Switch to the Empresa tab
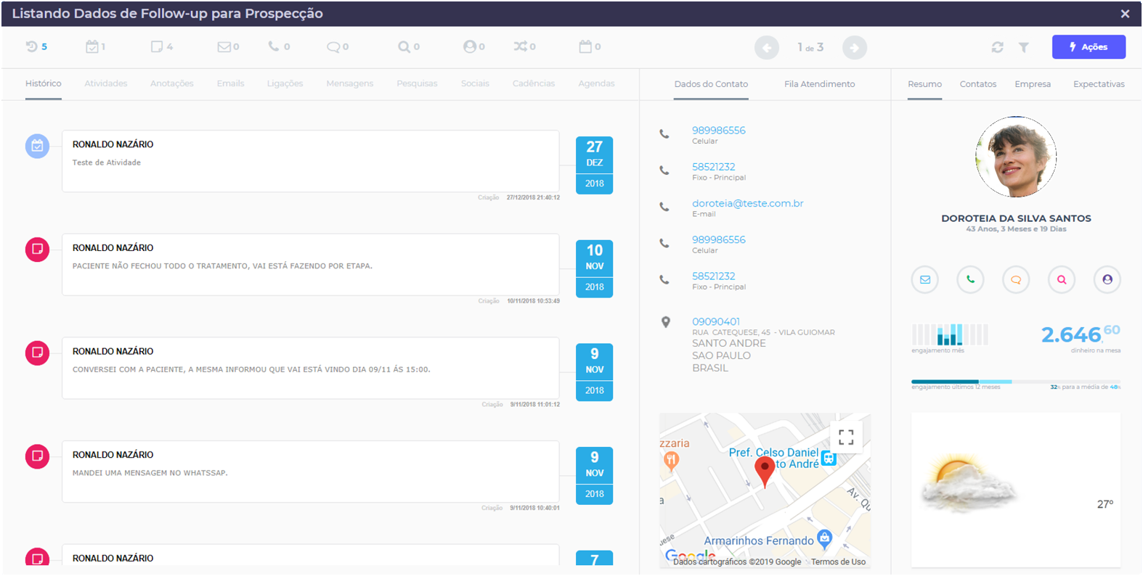1143x576 pixels. point(1033,84)
